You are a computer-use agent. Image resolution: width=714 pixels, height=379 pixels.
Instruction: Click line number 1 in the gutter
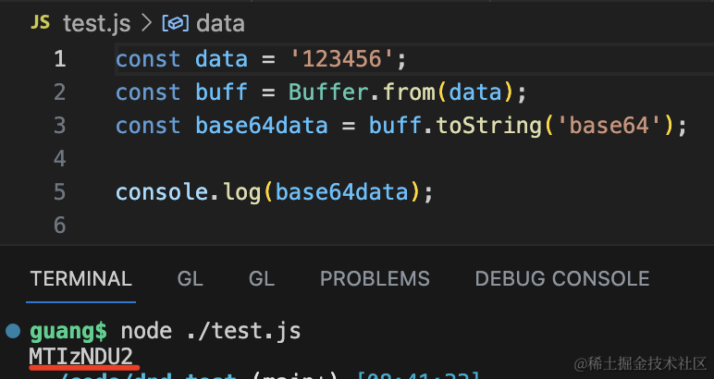(x=60, y=60)
